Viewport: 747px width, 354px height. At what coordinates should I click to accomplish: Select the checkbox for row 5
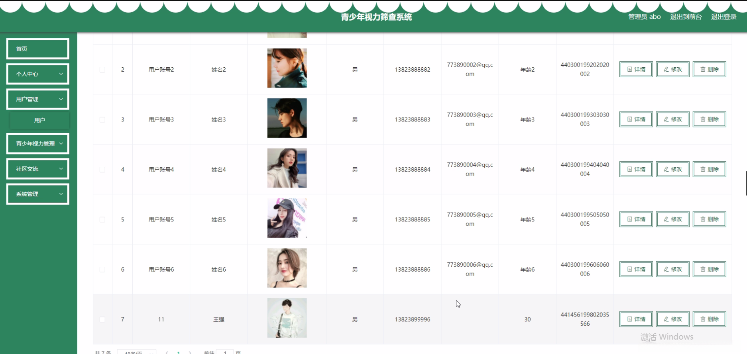pyautogui.click(x=102, y=219)
